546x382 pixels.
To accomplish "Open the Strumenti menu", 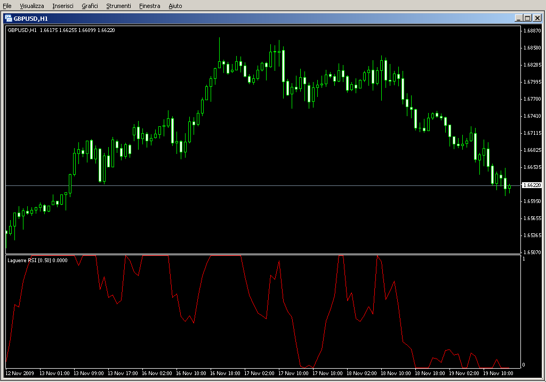I will coord(118,6).
